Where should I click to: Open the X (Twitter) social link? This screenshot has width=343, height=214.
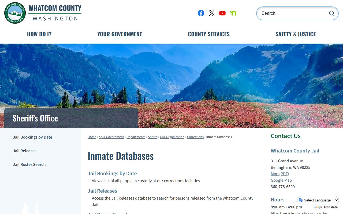point(212,13)
